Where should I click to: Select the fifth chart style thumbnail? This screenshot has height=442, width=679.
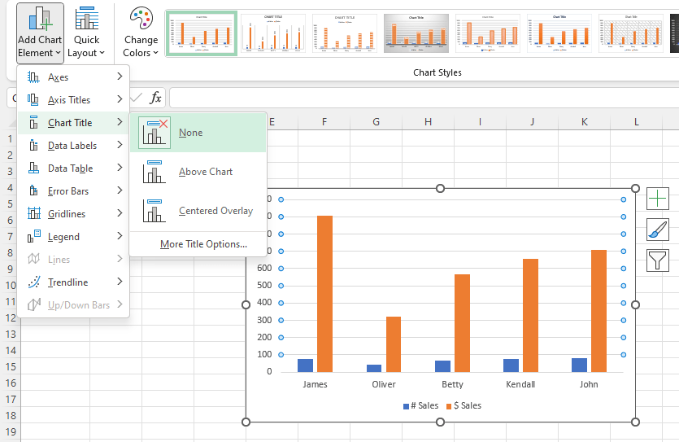(x=488, y=33)
